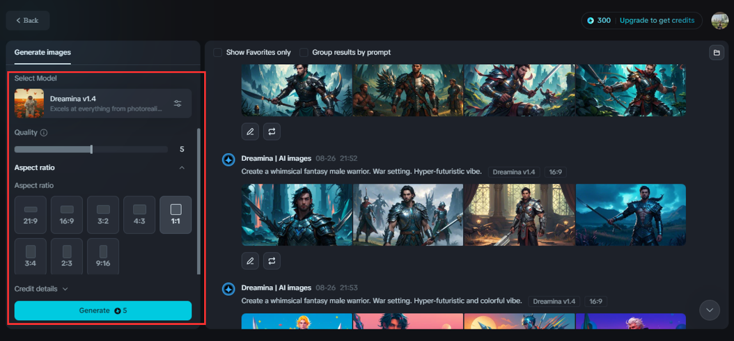This screenshot has width=734, height=341.
Task: Select 9:16 aspect ratio
Action: 103,256
